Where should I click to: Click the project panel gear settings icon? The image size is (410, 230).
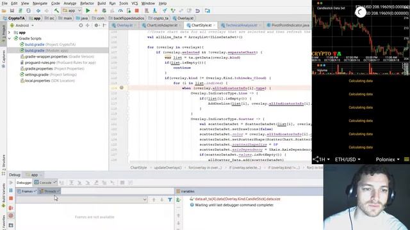[x=96, y=26]
